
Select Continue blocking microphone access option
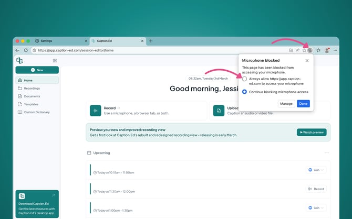[245, 92]
